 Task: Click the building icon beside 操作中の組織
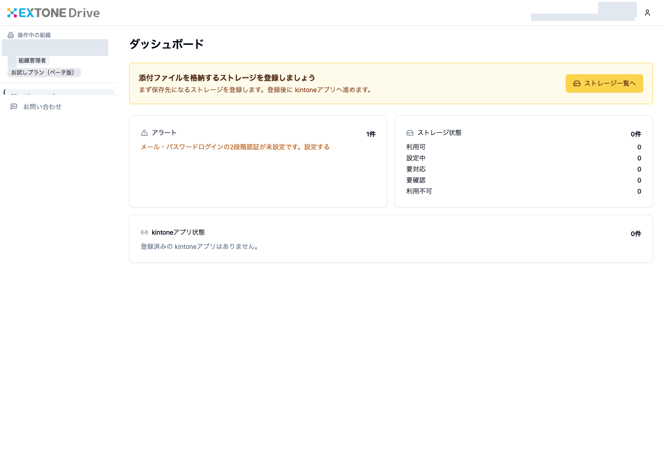(x=11, y=35)
